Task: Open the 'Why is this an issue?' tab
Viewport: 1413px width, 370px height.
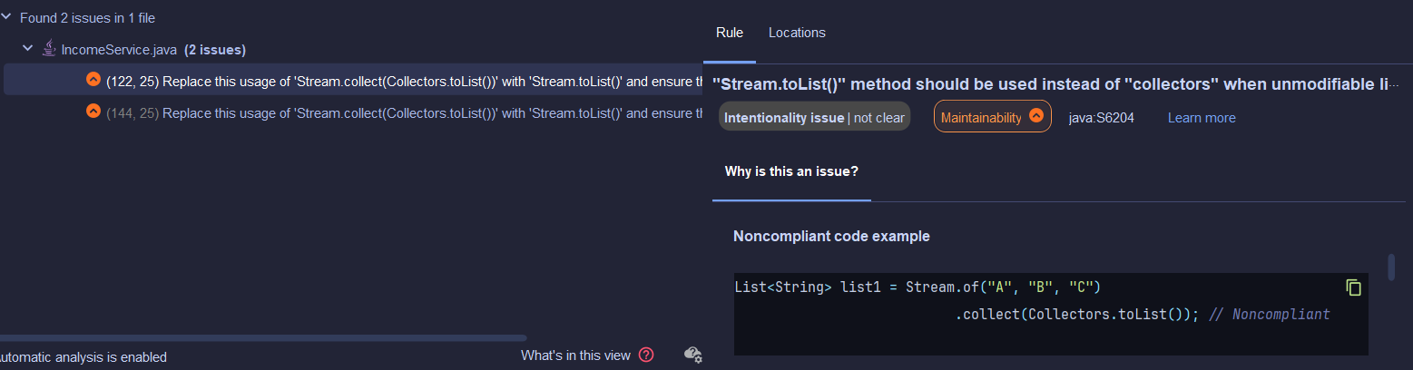Action: [791, 170]
